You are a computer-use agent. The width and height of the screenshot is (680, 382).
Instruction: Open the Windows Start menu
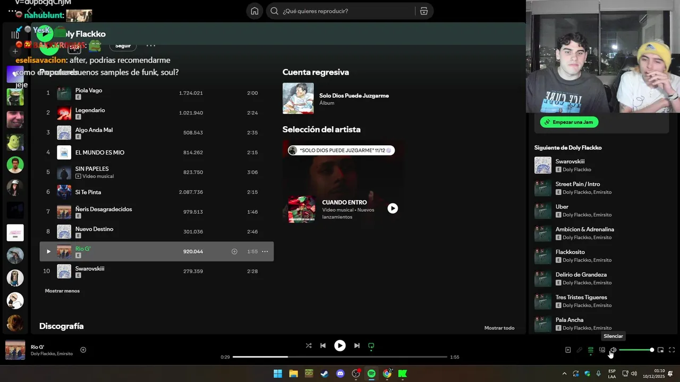coord(277,374)
